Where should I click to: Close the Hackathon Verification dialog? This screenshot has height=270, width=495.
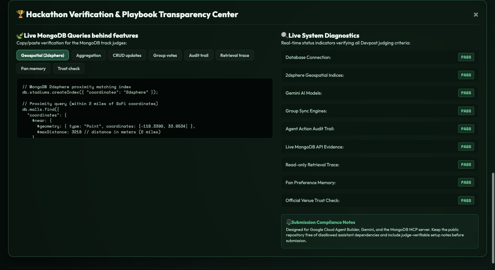pos(476,14)
